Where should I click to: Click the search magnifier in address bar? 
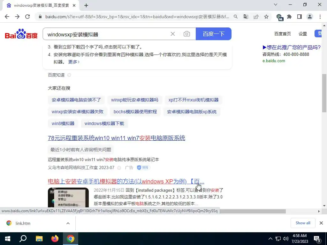(235, 17)
